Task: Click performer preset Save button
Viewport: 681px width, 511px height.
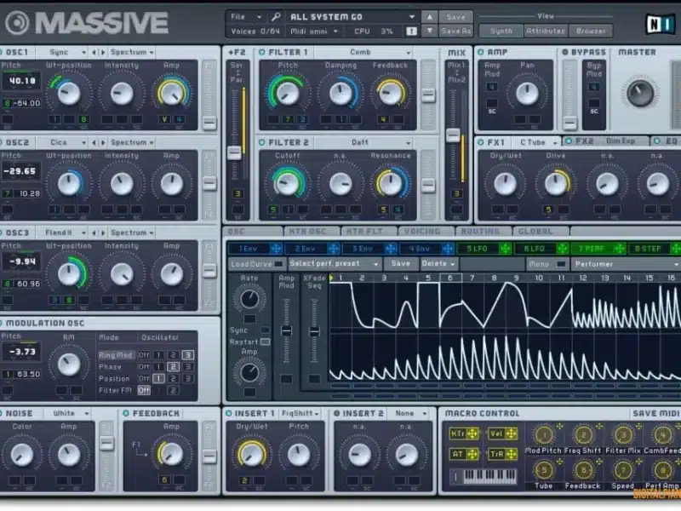Action: click(x=400, y=264)
